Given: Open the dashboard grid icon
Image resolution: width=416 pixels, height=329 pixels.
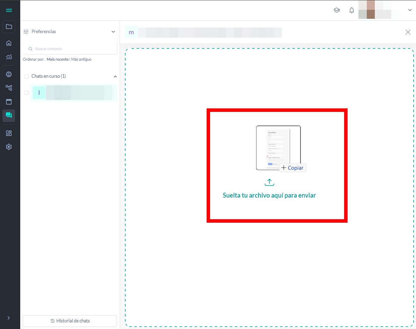Looking at the screenshot, I should click(x=9, y=133).
